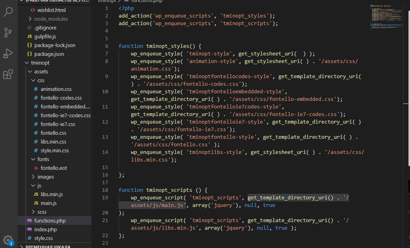Click <?php opening tag on line 1

tap(126, 8)
